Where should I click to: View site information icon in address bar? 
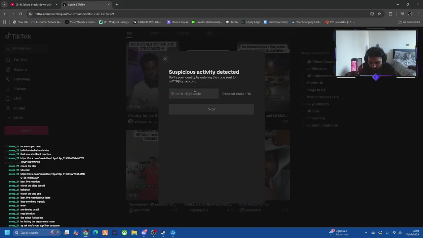(x=30, y=14)
